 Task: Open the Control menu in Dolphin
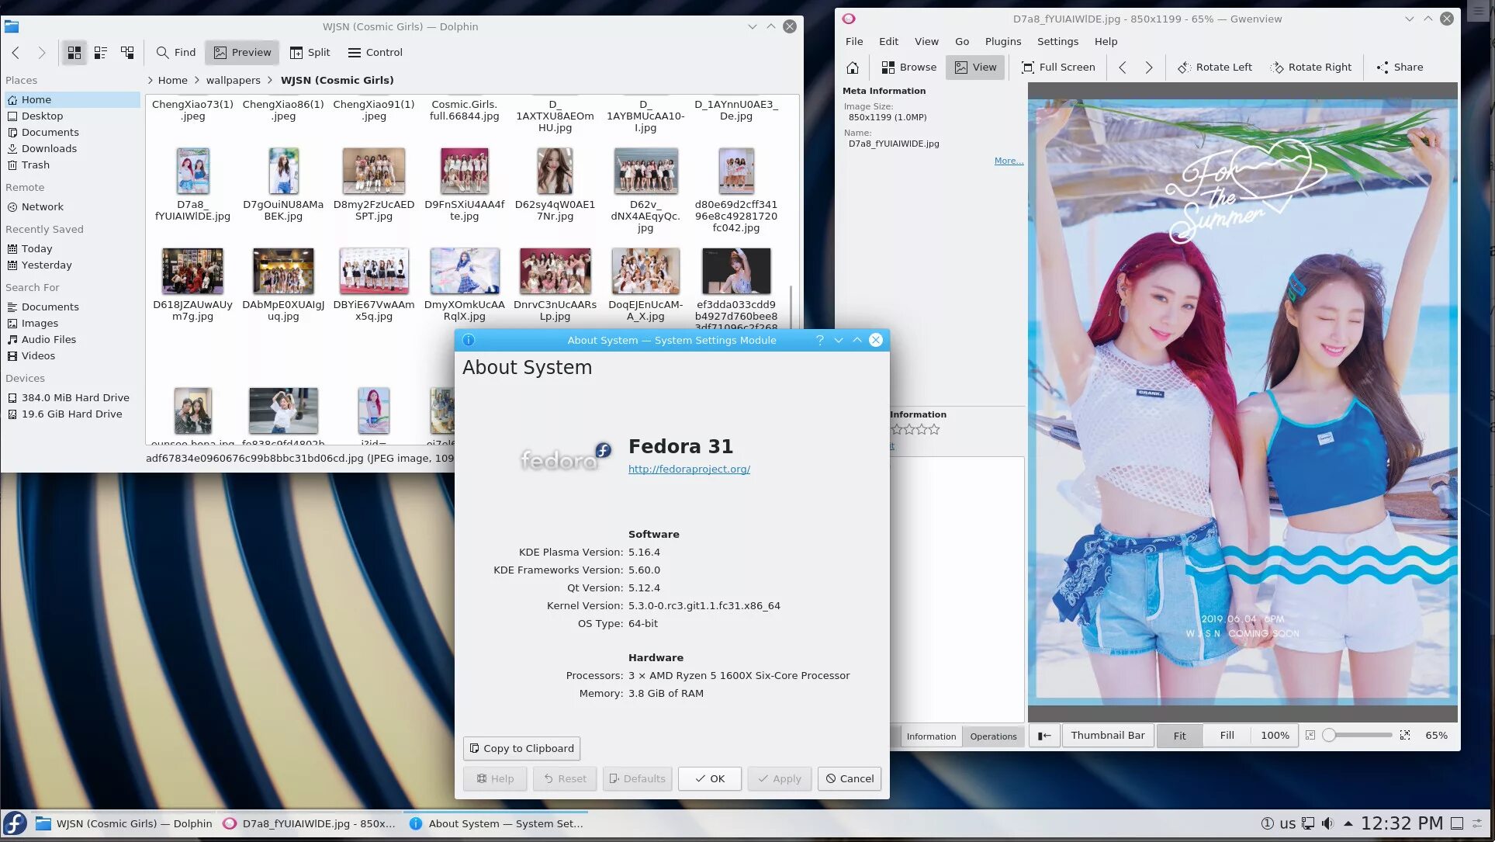pos(375,53)
